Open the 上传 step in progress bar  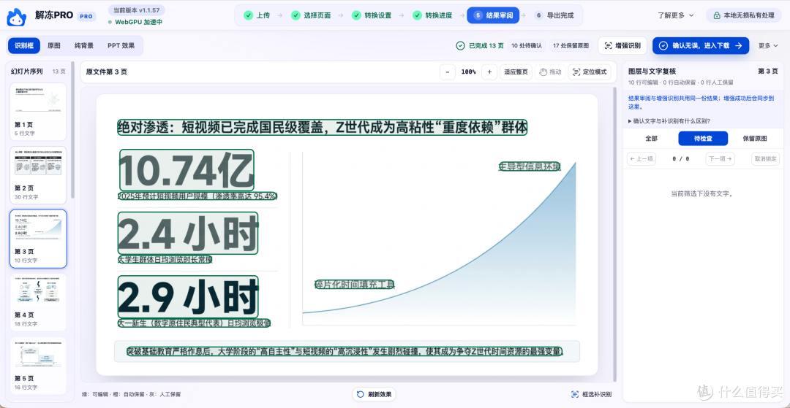[257, 15]
